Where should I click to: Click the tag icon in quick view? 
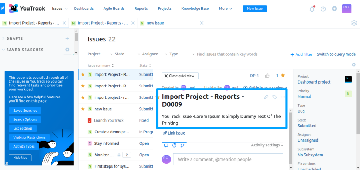pyautogui.click(x=275, y=97)
